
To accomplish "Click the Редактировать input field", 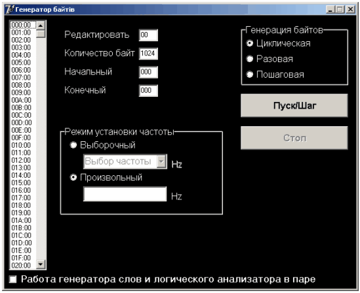I will pyautogui.click(x=148, y=35).
